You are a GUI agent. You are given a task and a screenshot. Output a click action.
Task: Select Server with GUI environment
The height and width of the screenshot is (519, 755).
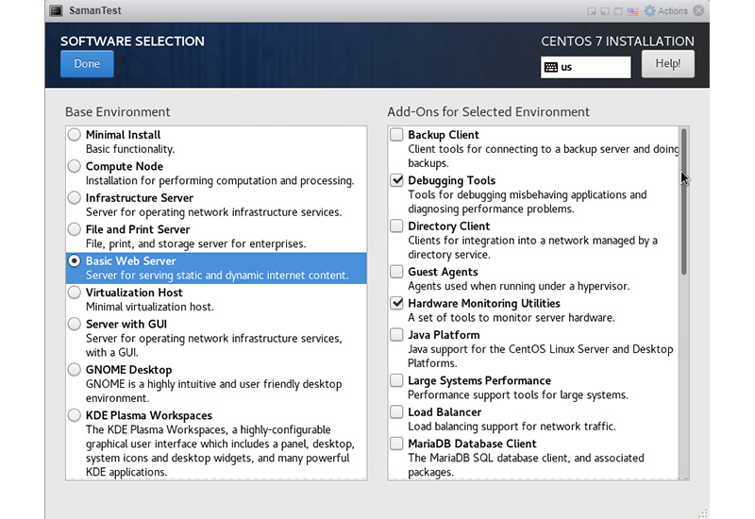(75, 324)
